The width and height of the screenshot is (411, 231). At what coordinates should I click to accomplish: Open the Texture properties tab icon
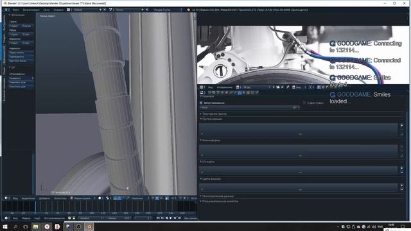click(248, 92)
